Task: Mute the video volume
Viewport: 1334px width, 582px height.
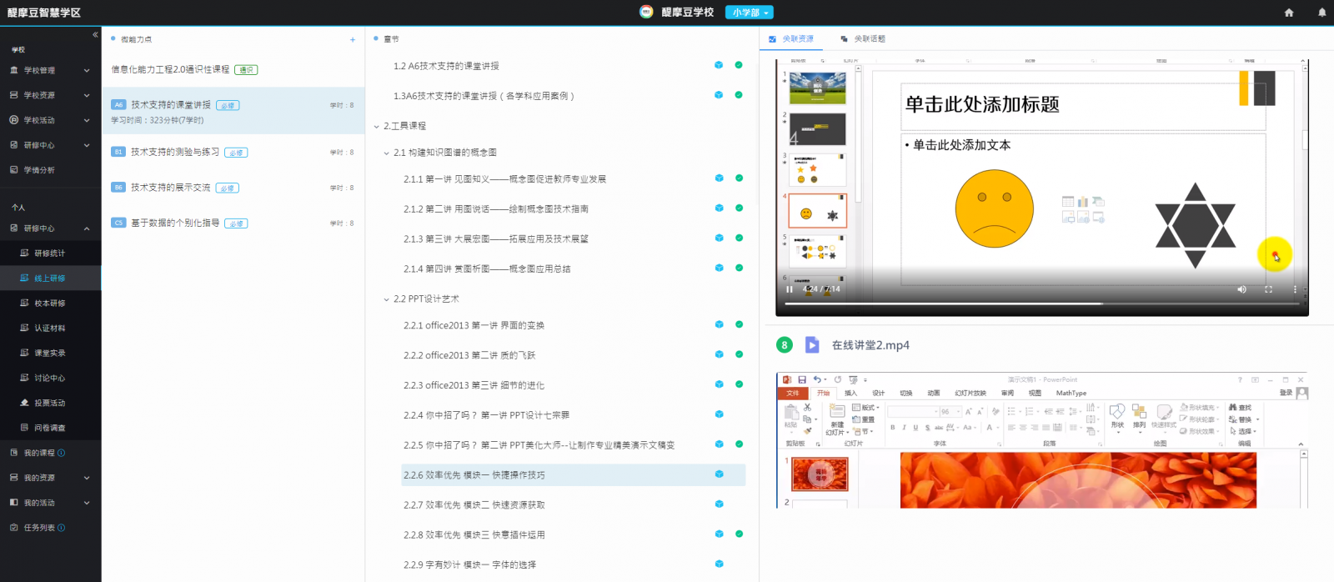Action: (x=1241, y=289)
